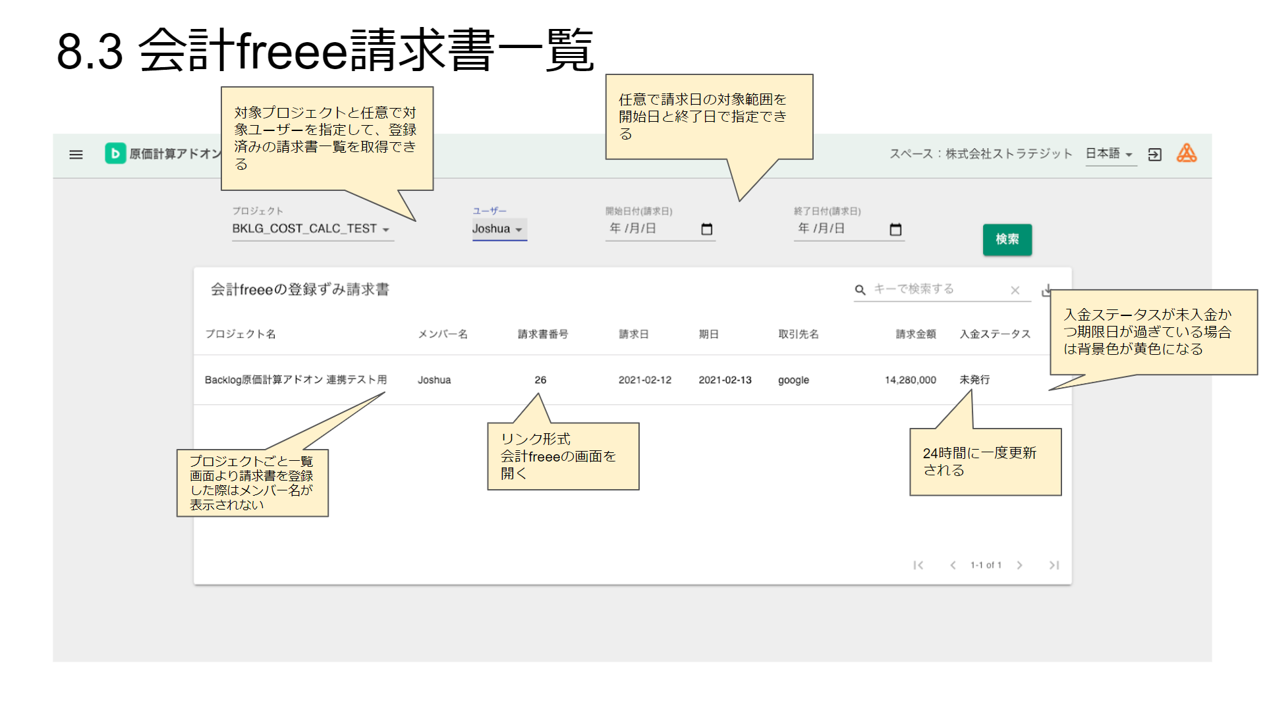Sort by 請求書番号 column header
The width and height of the screenshot is (1265, 711).
[543, 334]
